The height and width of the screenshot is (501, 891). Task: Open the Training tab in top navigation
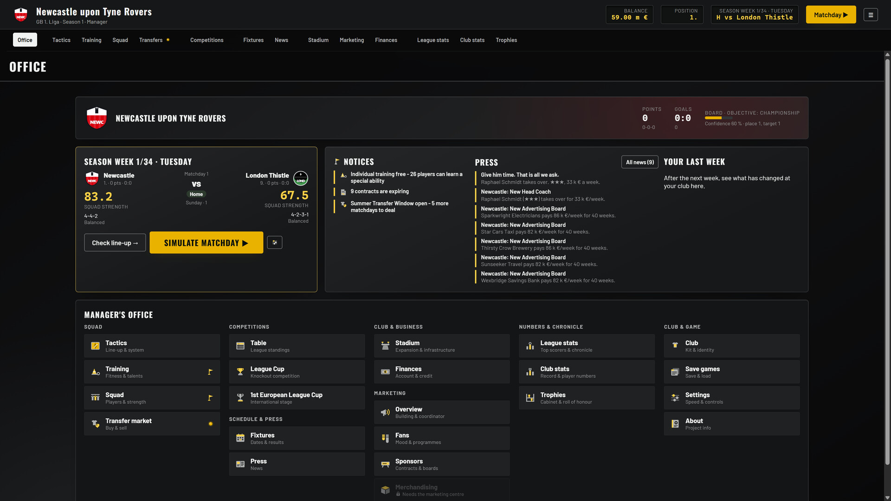click(x=91, y=40)
